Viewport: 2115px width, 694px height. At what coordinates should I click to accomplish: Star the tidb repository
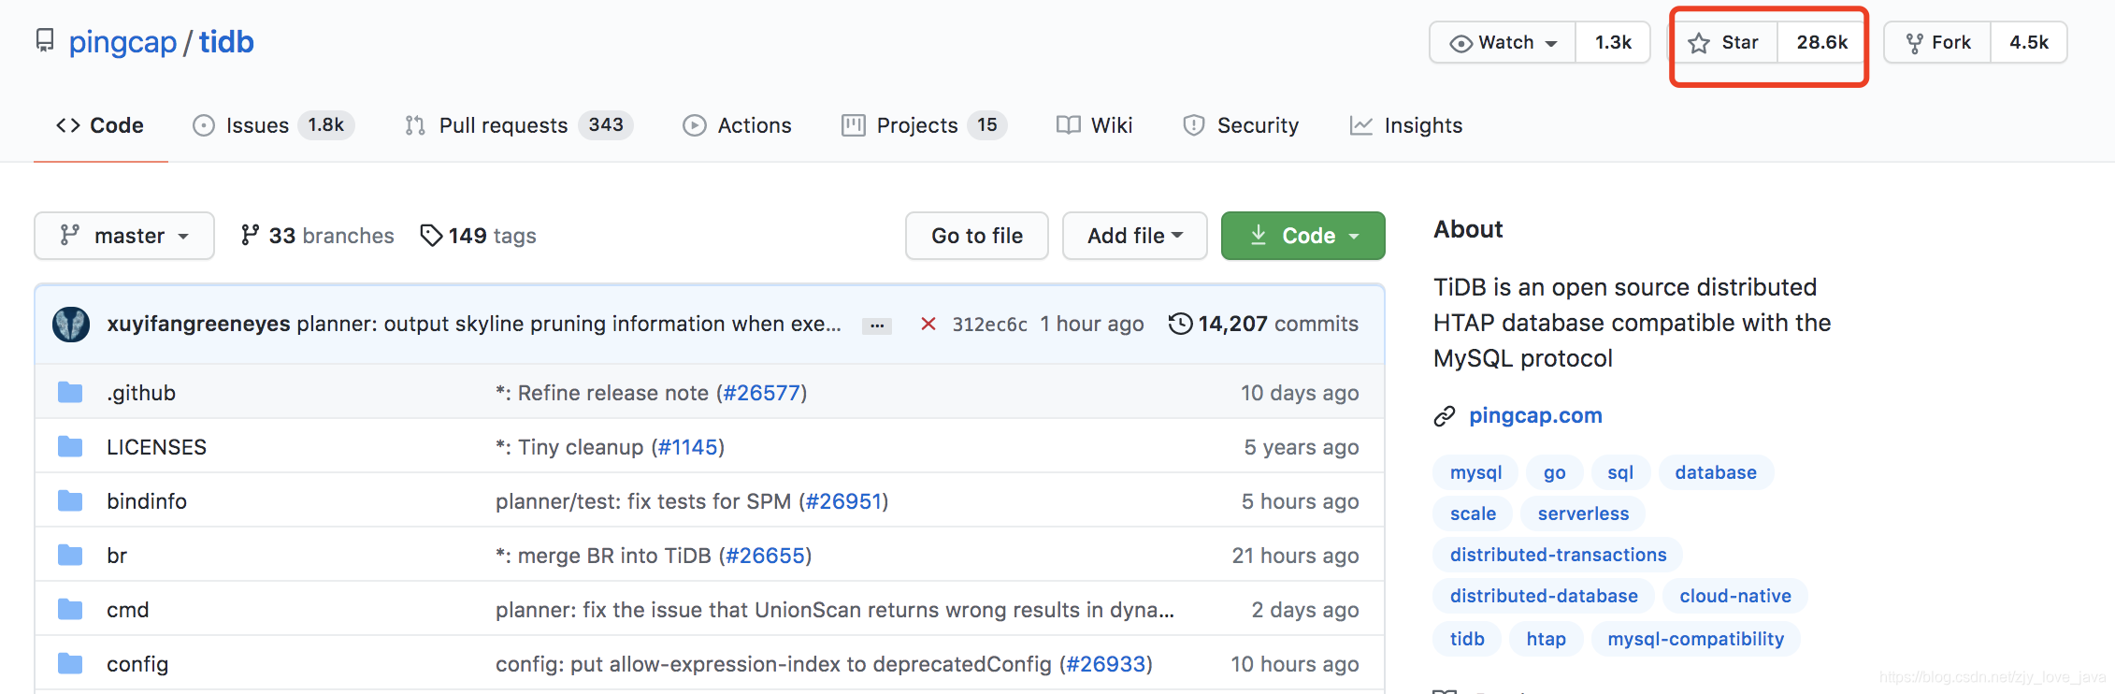point(1724,42)
